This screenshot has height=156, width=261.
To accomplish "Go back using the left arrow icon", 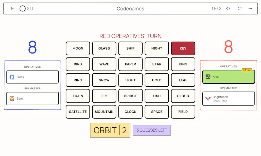I will point(12,8).
